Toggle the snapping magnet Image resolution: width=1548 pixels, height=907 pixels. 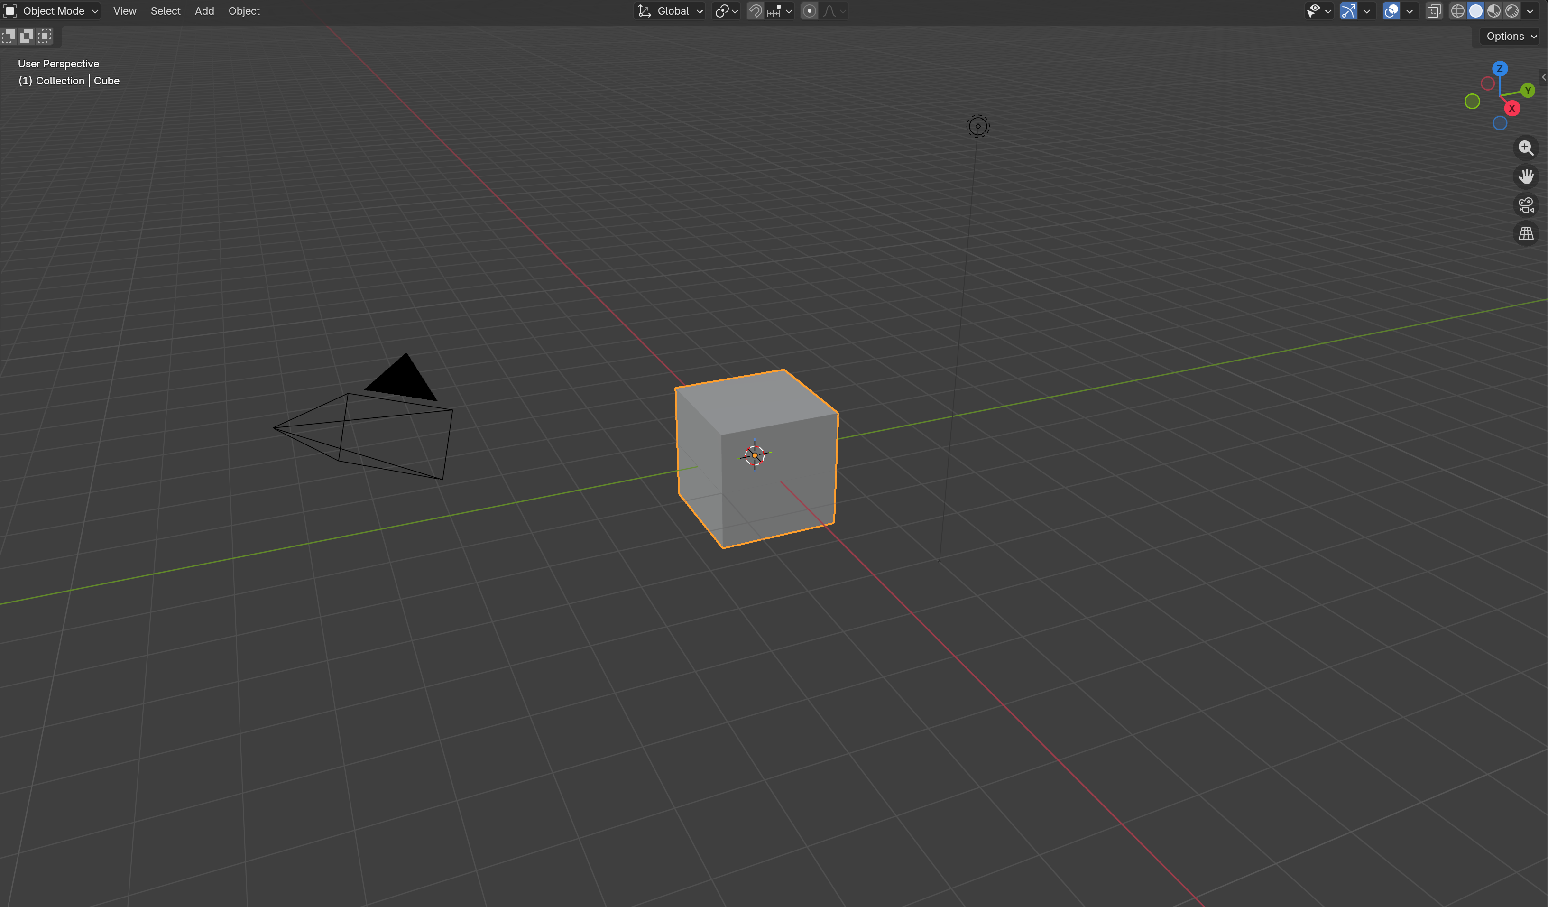[755, 11]
